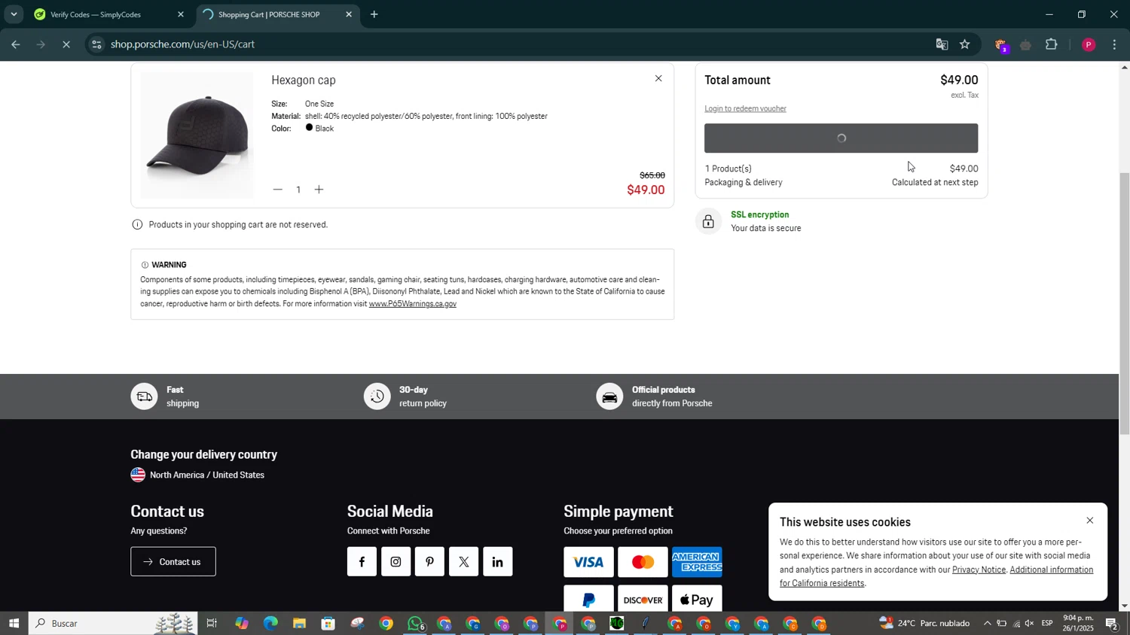Increase Hexagon cap quantity with plus
This screenshot has width=1130, height=635.
point(319,190)
